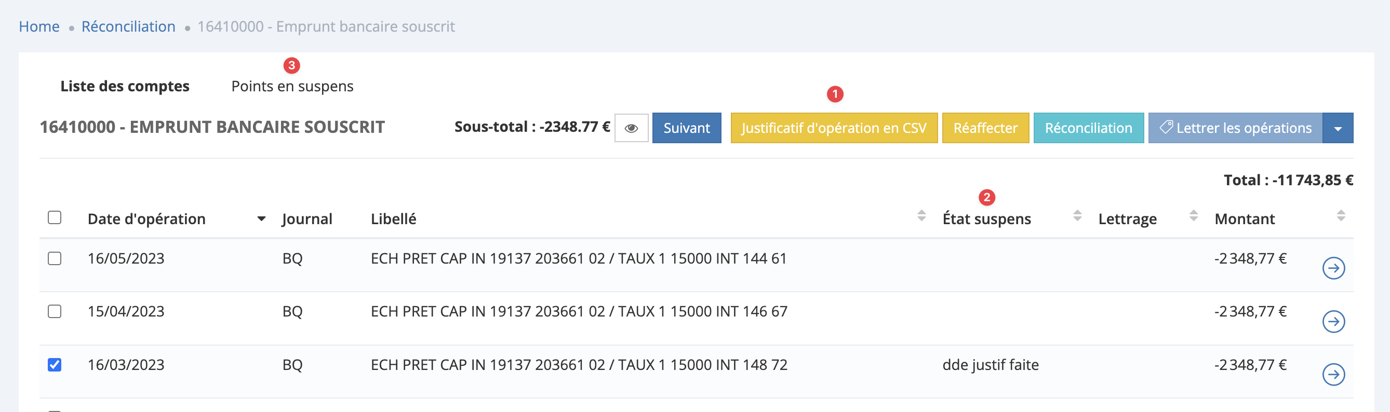Open the Réconciliation breadcrumb link
This screenshot has height=412, width=1390.
[x=128, y=26]
